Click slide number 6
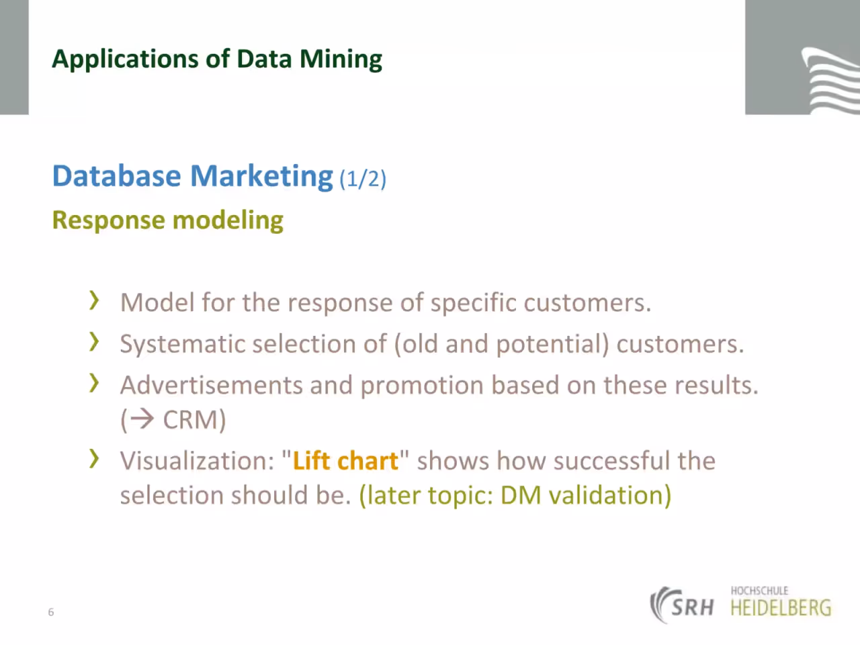The image size is (860, 645). point(50,611)
